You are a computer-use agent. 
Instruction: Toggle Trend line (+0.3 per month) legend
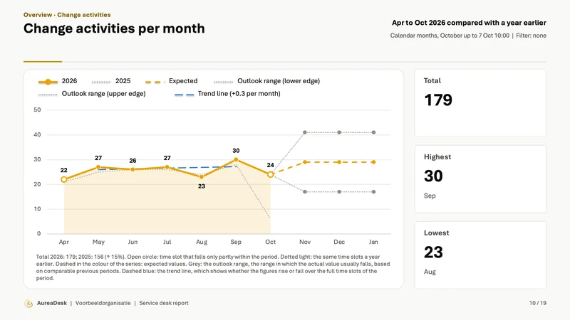227,94
